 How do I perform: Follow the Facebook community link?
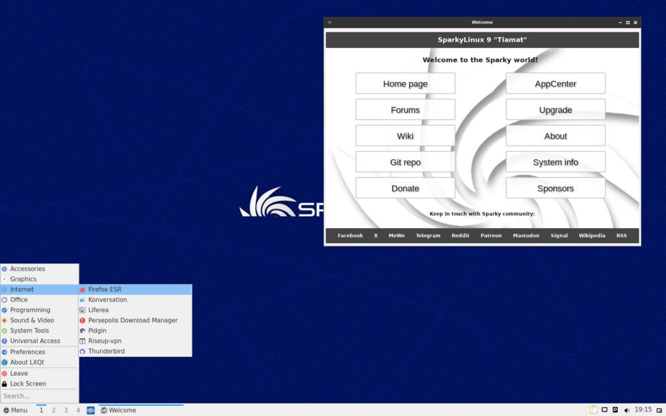(x=350, y=235)
